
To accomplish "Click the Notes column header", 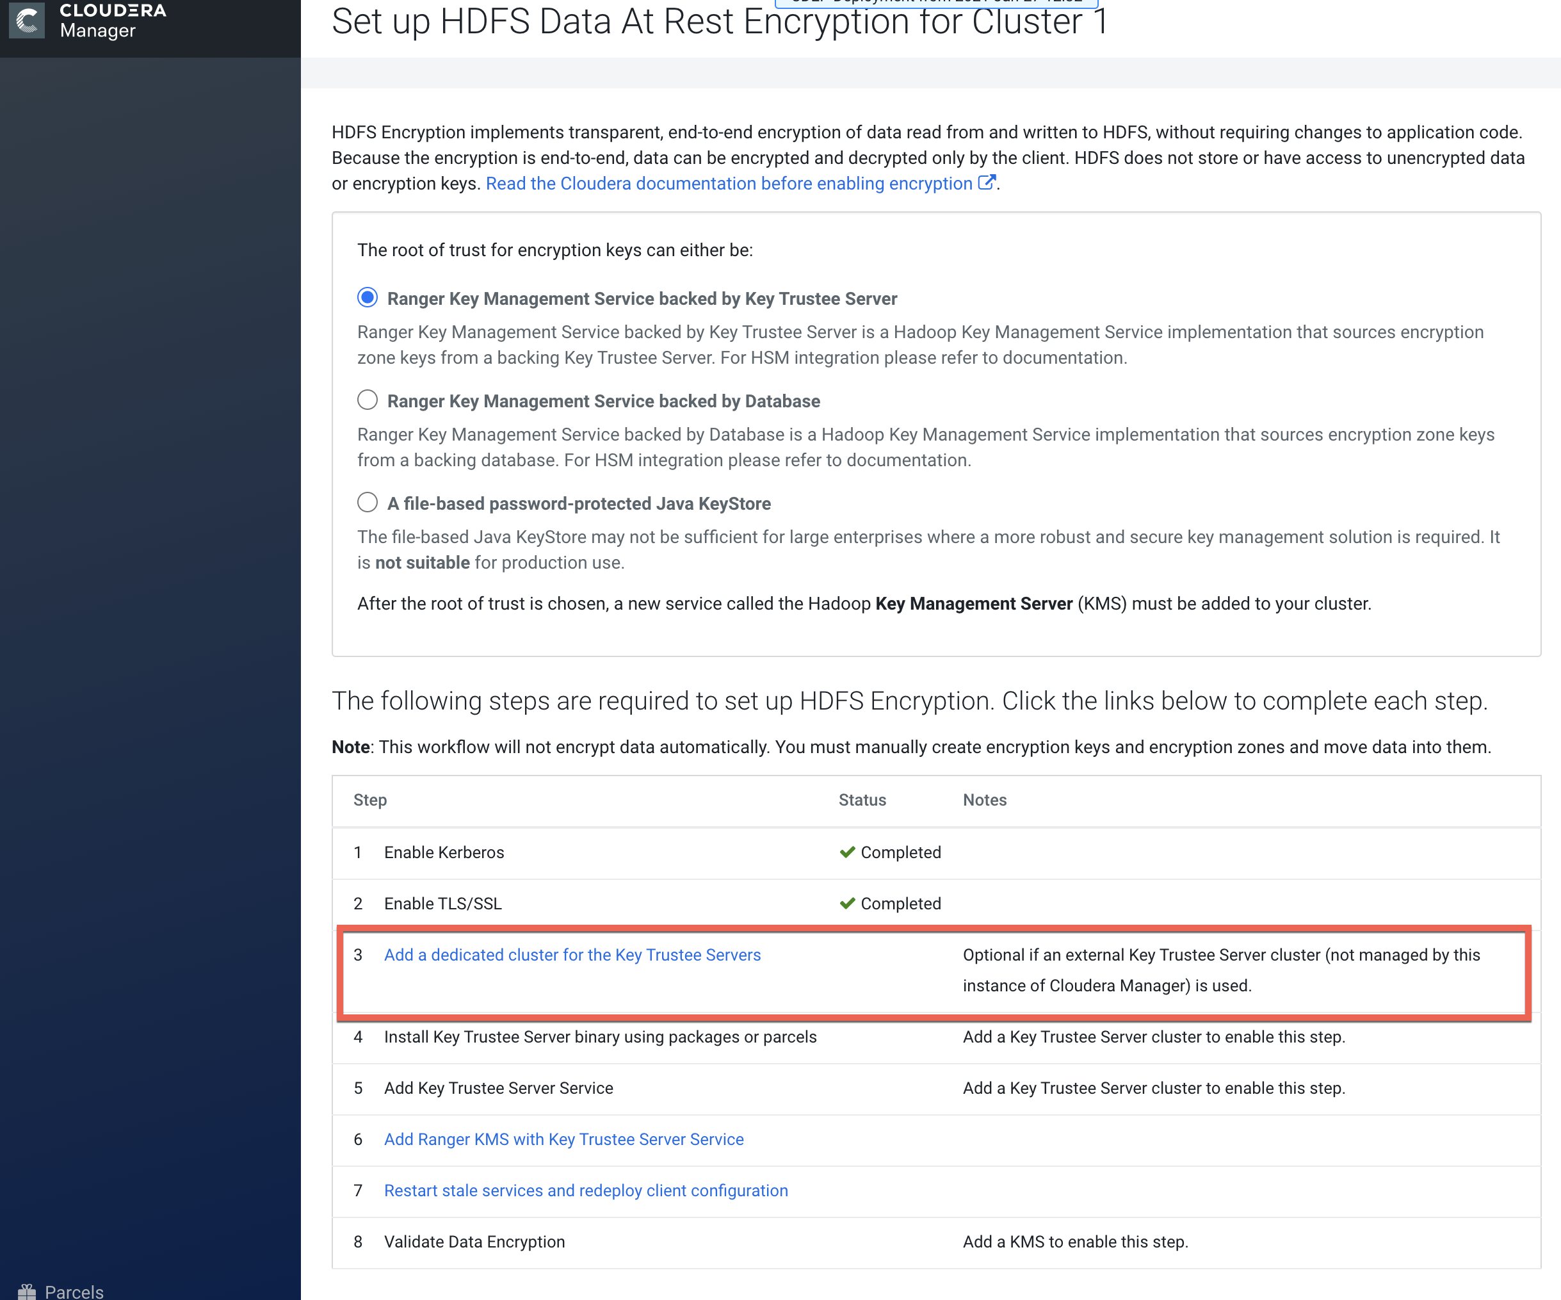I will [985, 800].
